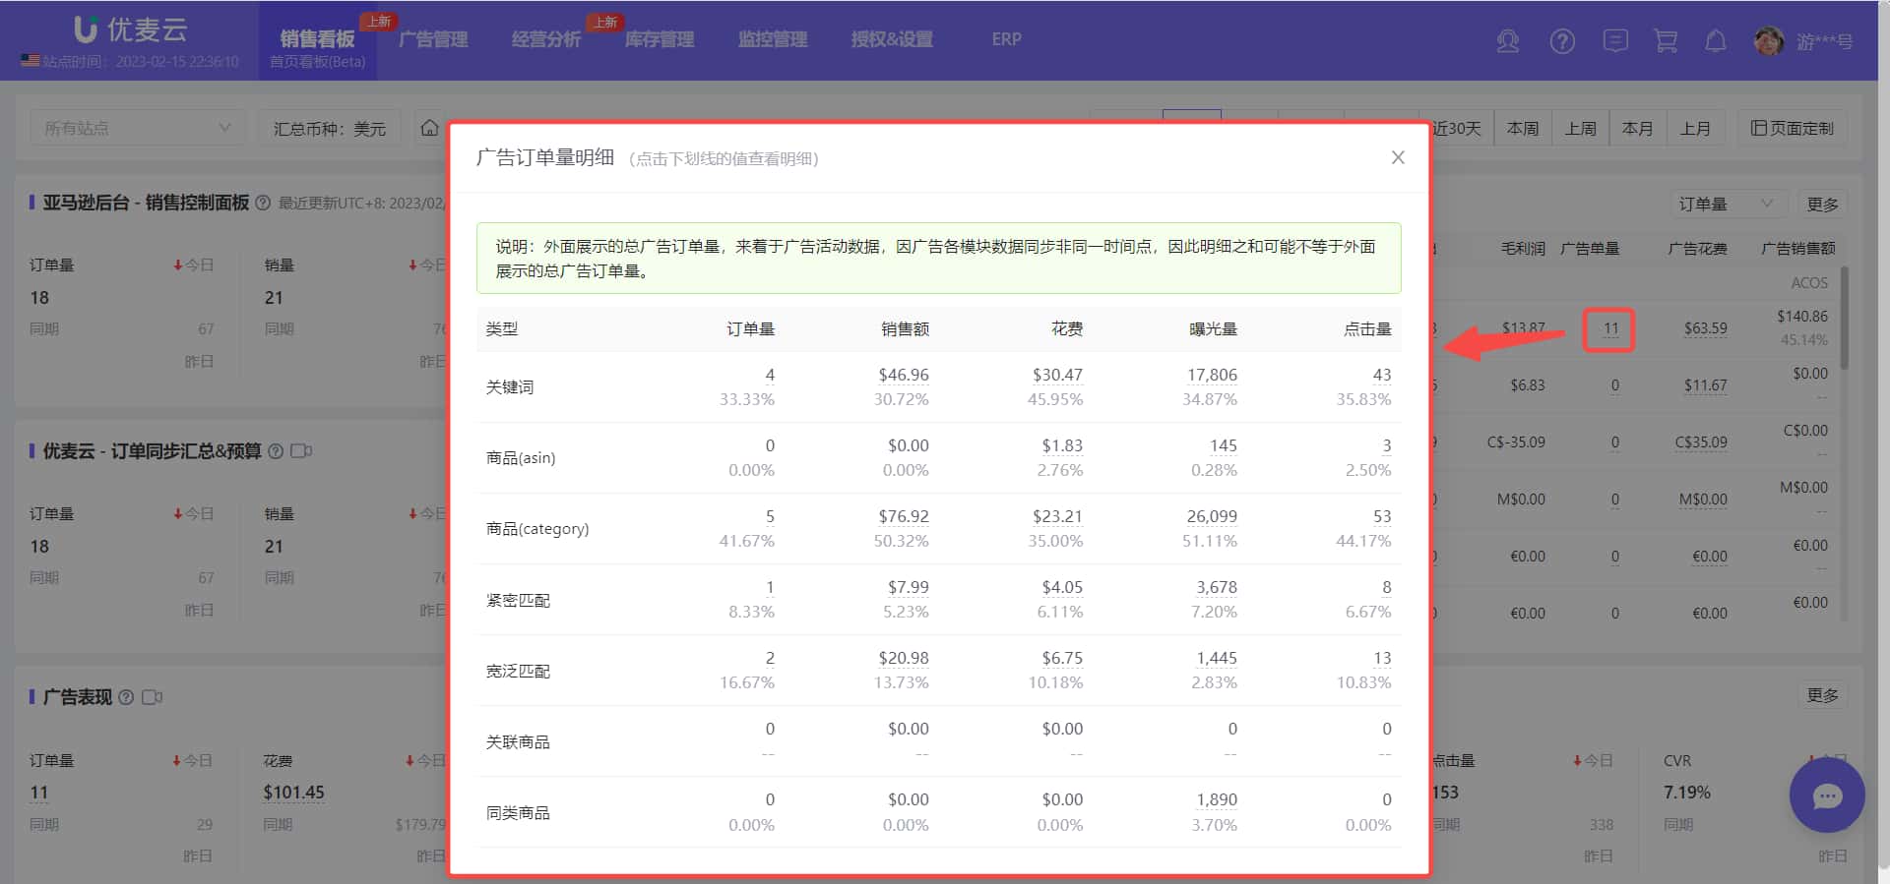The image size is (1890, 884).
Task: Click help icon next to 订单同步汇总&预算
Action: pyautogui.click(x=276, y=450)
